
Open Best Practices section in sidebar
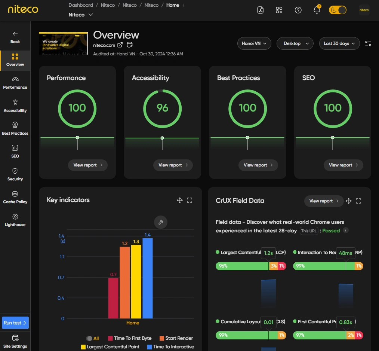(15, 129)
